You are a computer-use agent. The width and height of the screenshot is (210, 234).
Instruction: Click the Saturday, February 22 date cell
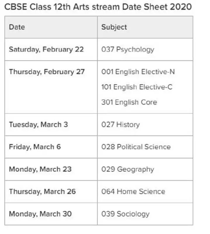[x=46, y=49]
